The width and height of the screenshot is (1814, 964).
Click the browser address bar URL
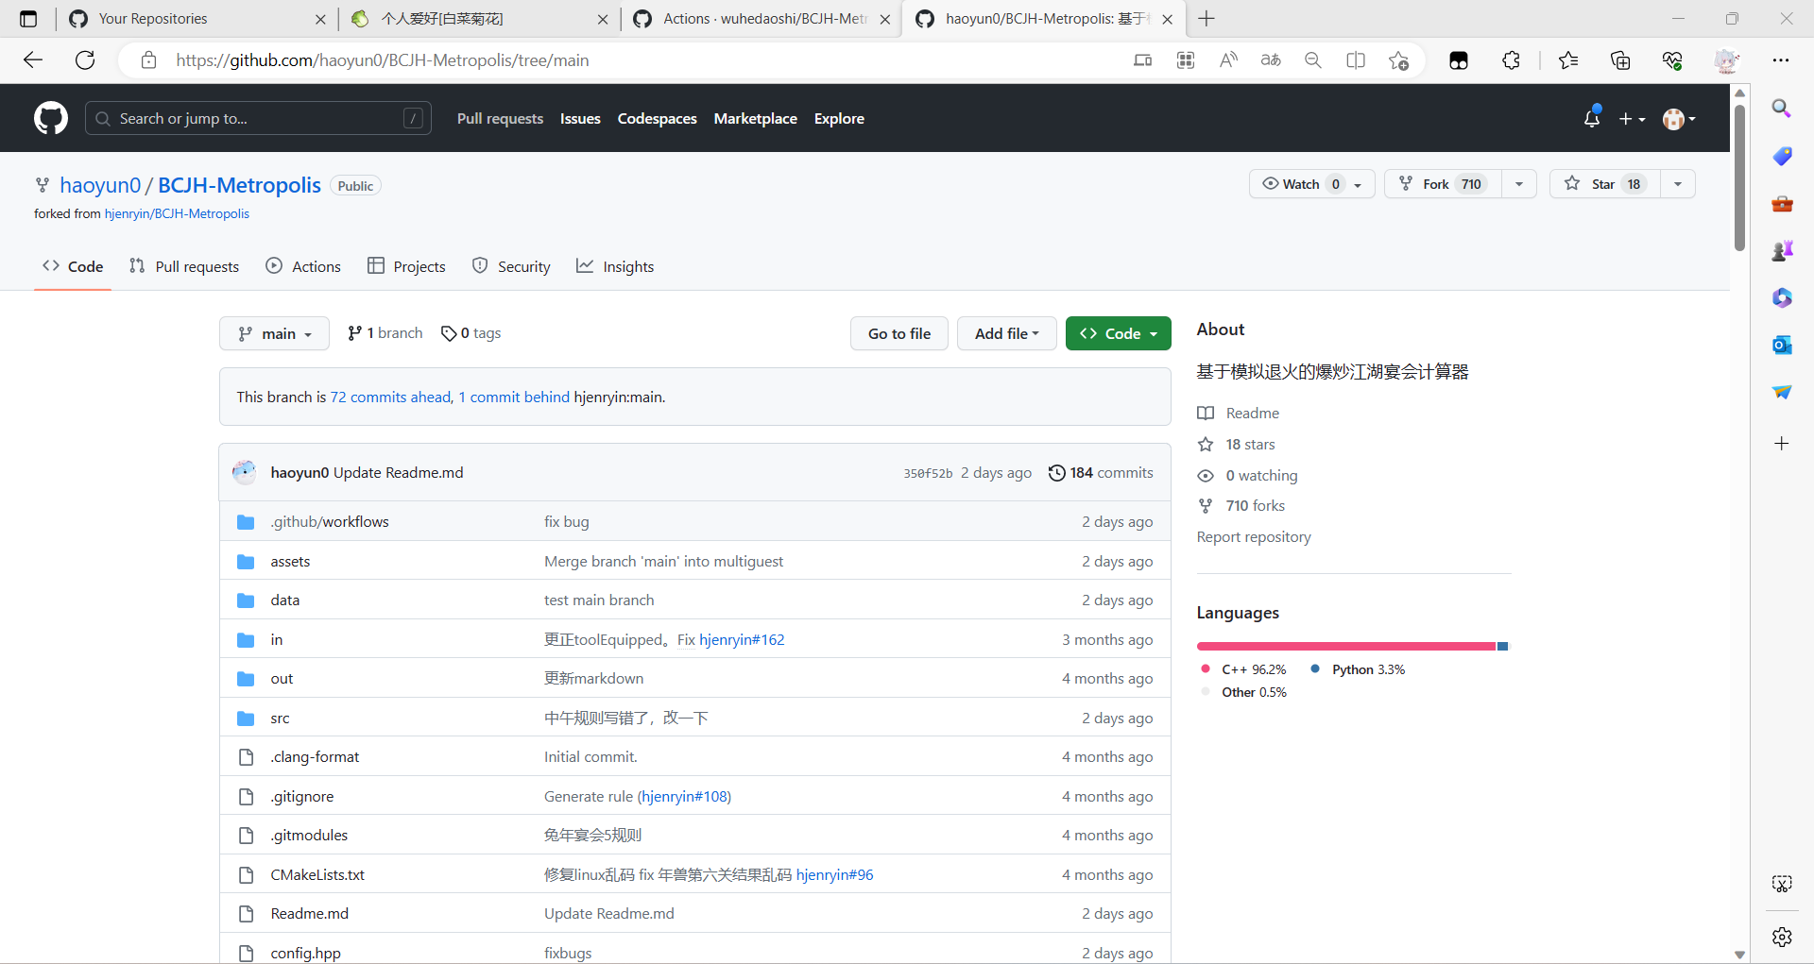[382, 60]
